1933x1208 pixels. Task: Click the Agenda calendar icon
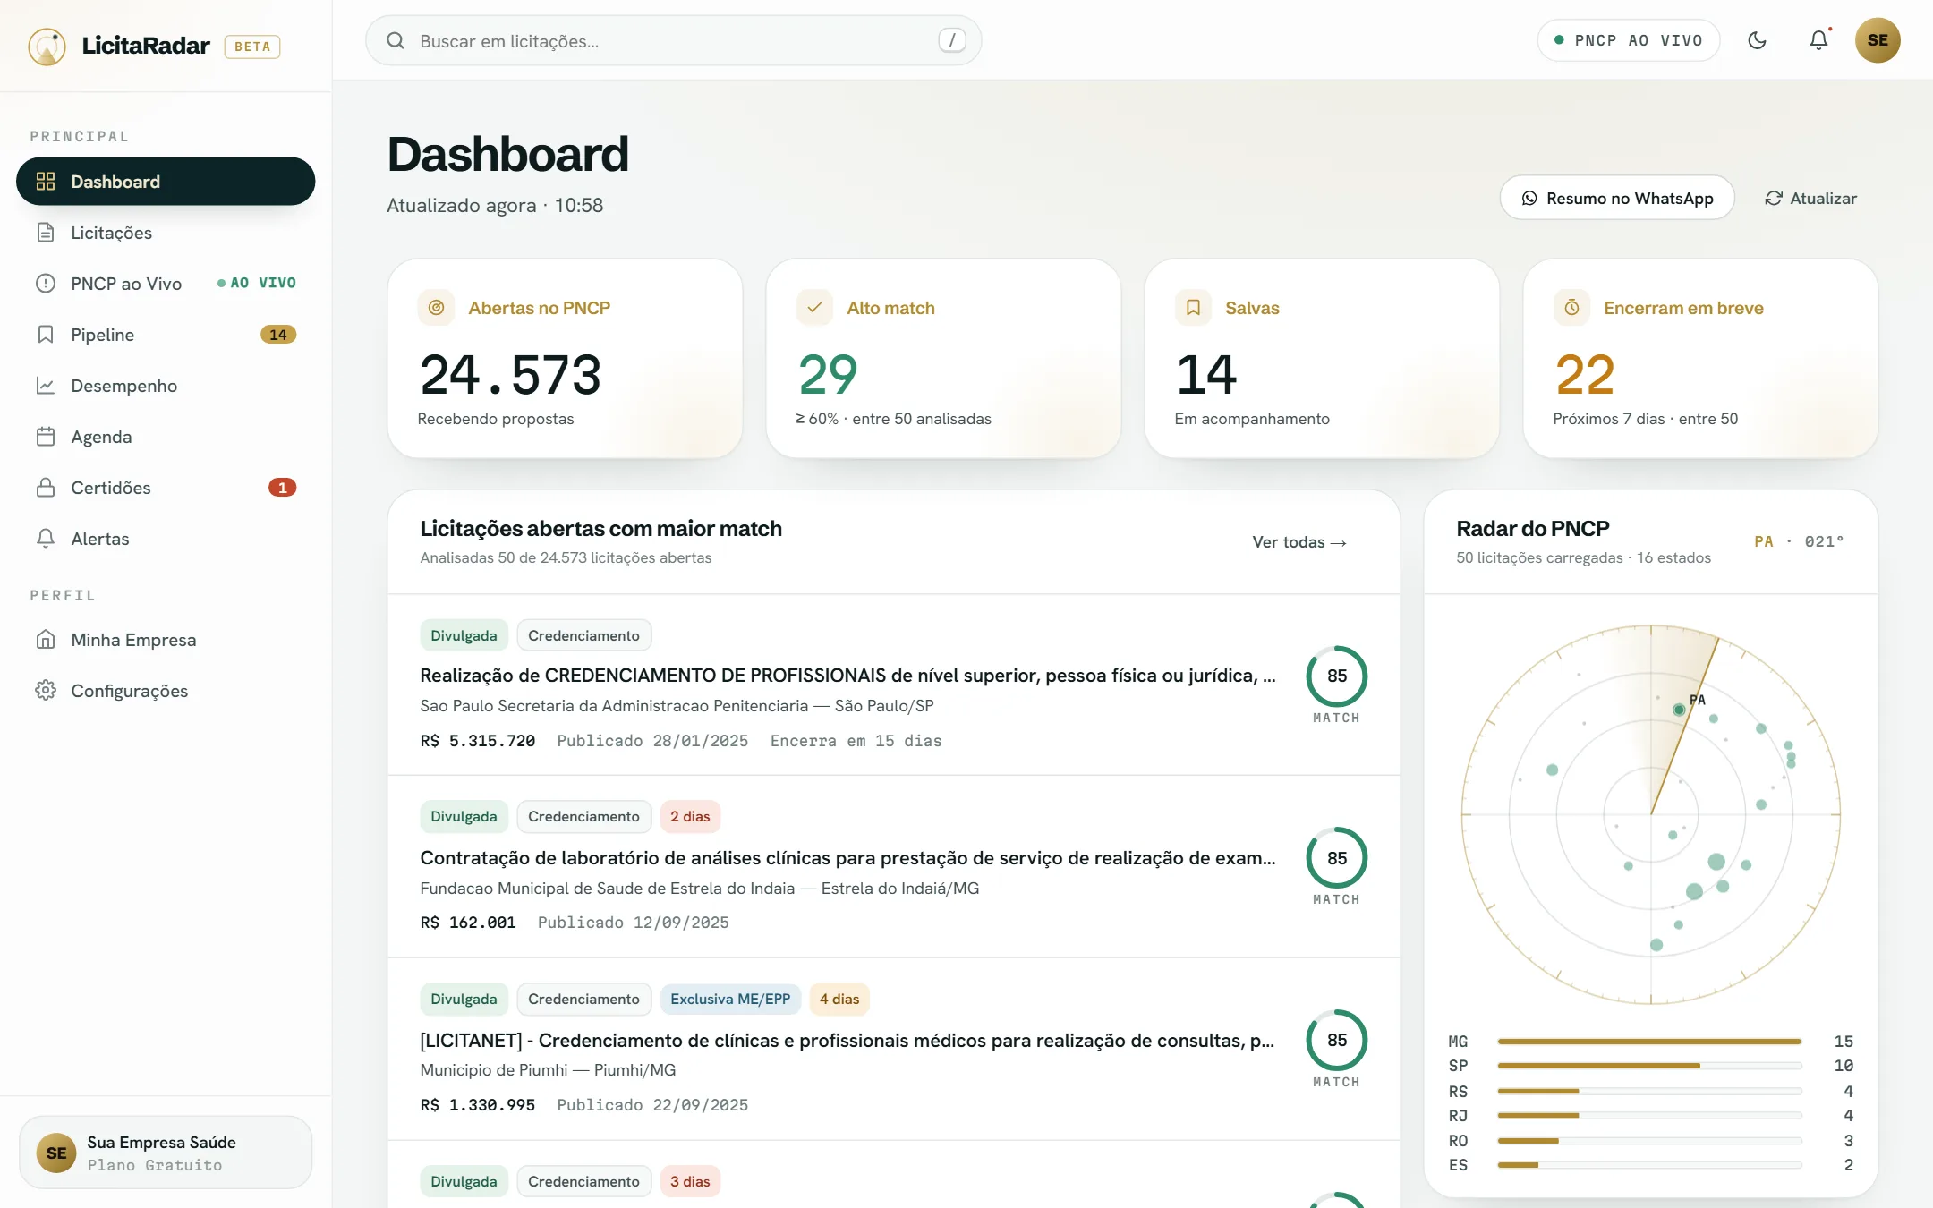(46, 437)
